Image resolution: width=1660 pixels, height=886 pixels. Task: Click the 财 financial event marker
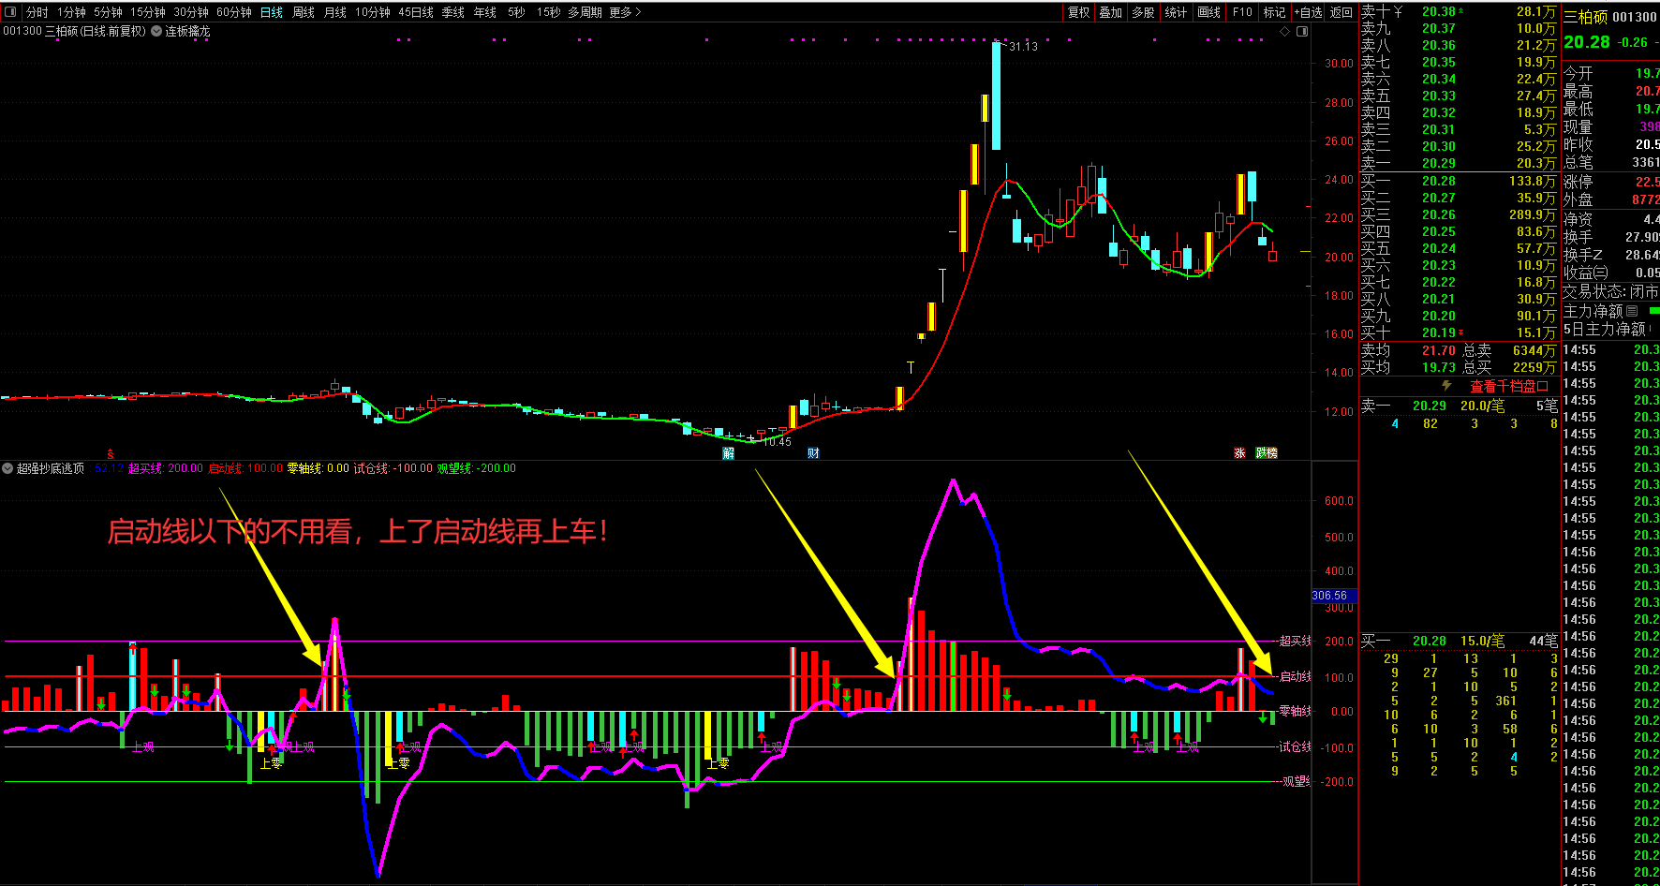coord(813,453)
